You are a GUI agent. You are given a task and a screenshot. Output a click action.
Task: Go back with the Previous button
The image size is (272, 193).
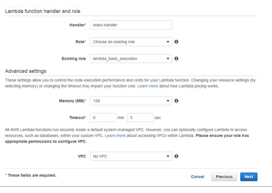click(x=224, y=177)
